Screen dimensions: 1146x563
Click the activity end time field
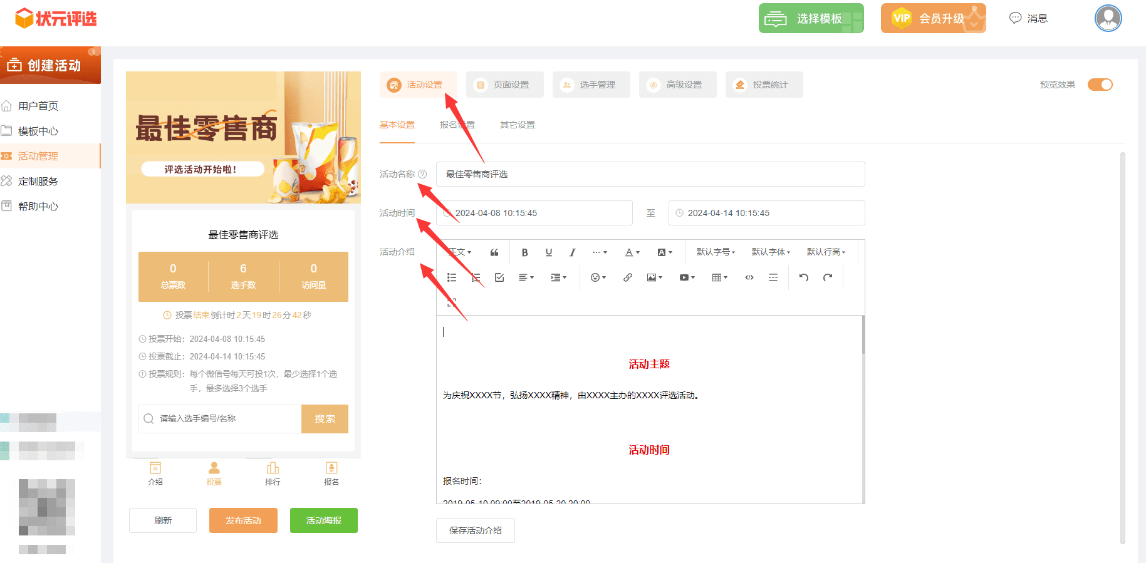coord(767,213)
